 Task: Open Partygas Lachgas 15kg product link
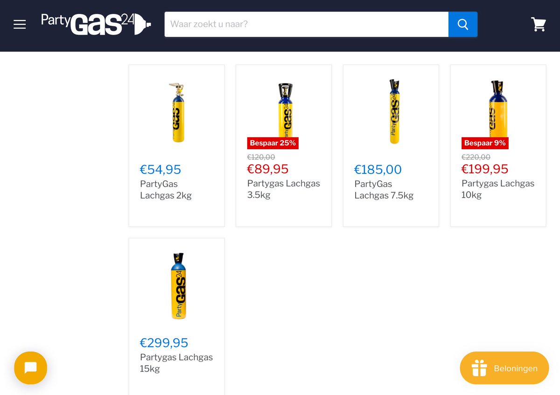click(x=176, y=363)
